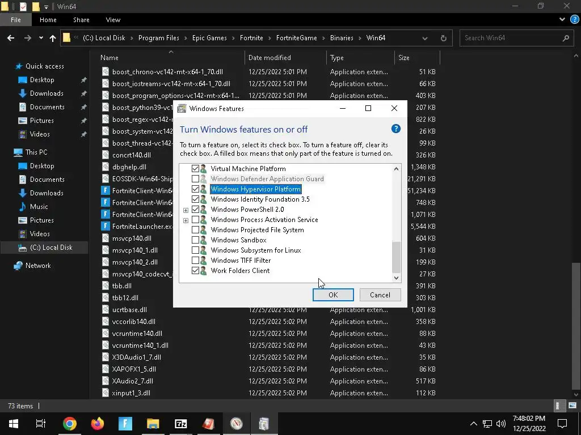Select the FortniteLauncher executable icon

[106, 227]
